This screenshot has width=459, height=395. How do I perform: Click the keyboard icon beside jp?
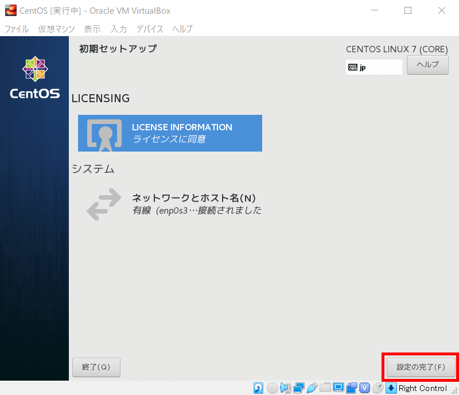[x=353, y=67]
